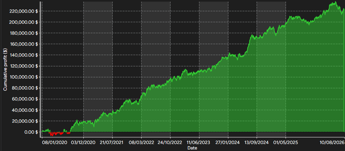Click the 10/08/2026 date label
This screenshot has width=345, height=151.
pos(333,142)
